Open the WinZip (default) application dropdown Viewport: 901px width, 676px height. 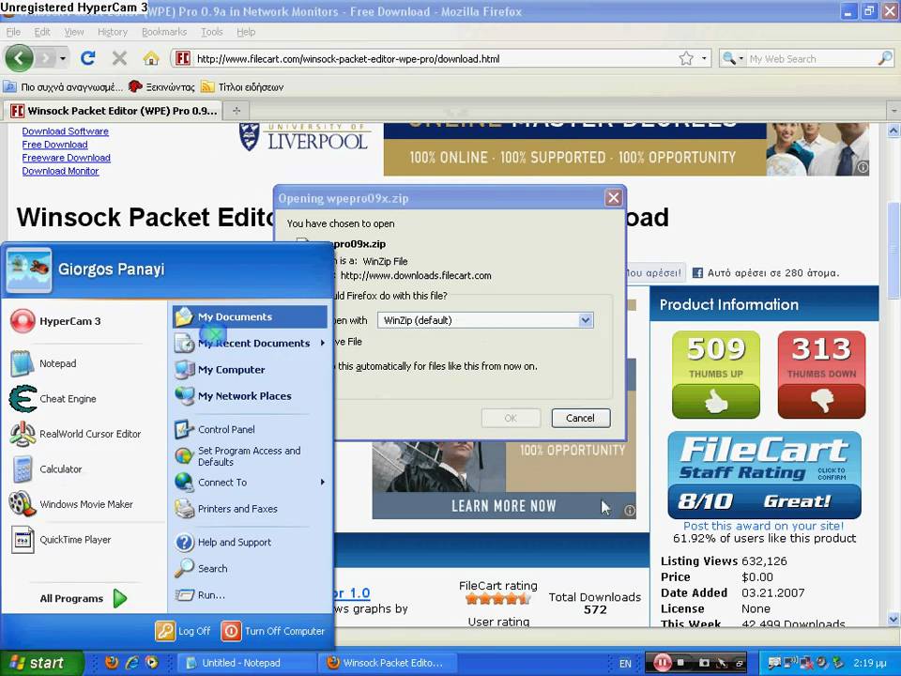coord(586,320)
